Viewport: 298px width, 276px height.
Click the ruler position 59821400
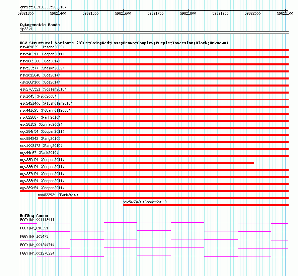[x=58, y=13]
